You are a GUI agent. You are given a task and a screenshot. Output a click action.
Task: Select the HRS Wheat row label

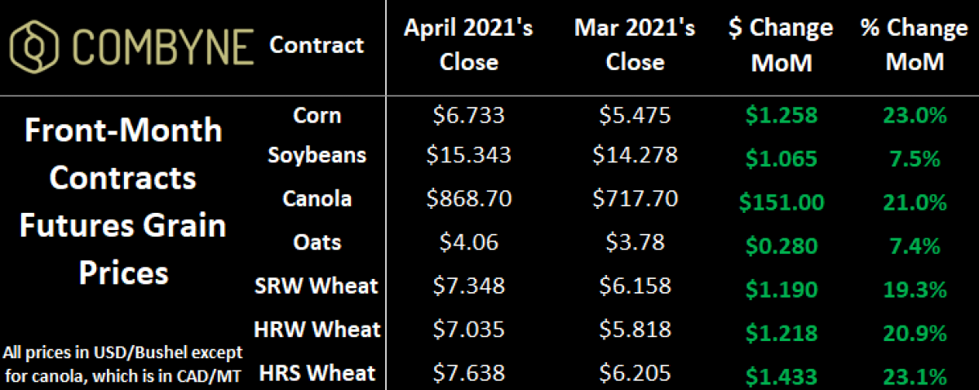click(317, 373)
